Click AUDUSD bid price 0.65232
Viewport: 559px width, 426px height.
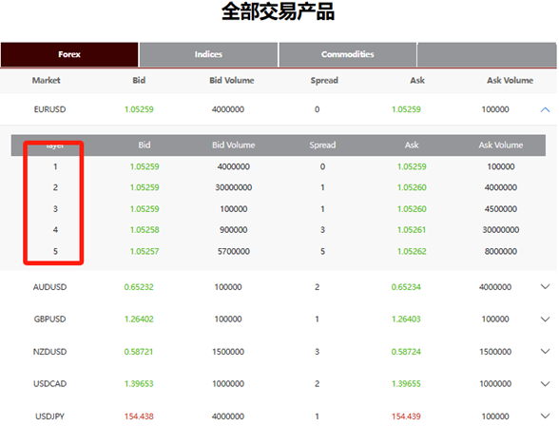point(139,287)
